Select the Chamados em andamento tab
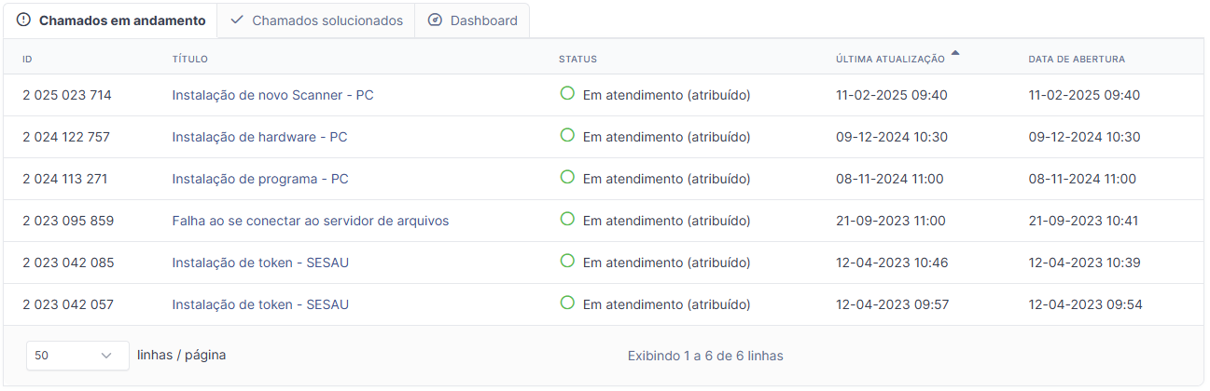The image size is (1210, 391). coord(111,20)
